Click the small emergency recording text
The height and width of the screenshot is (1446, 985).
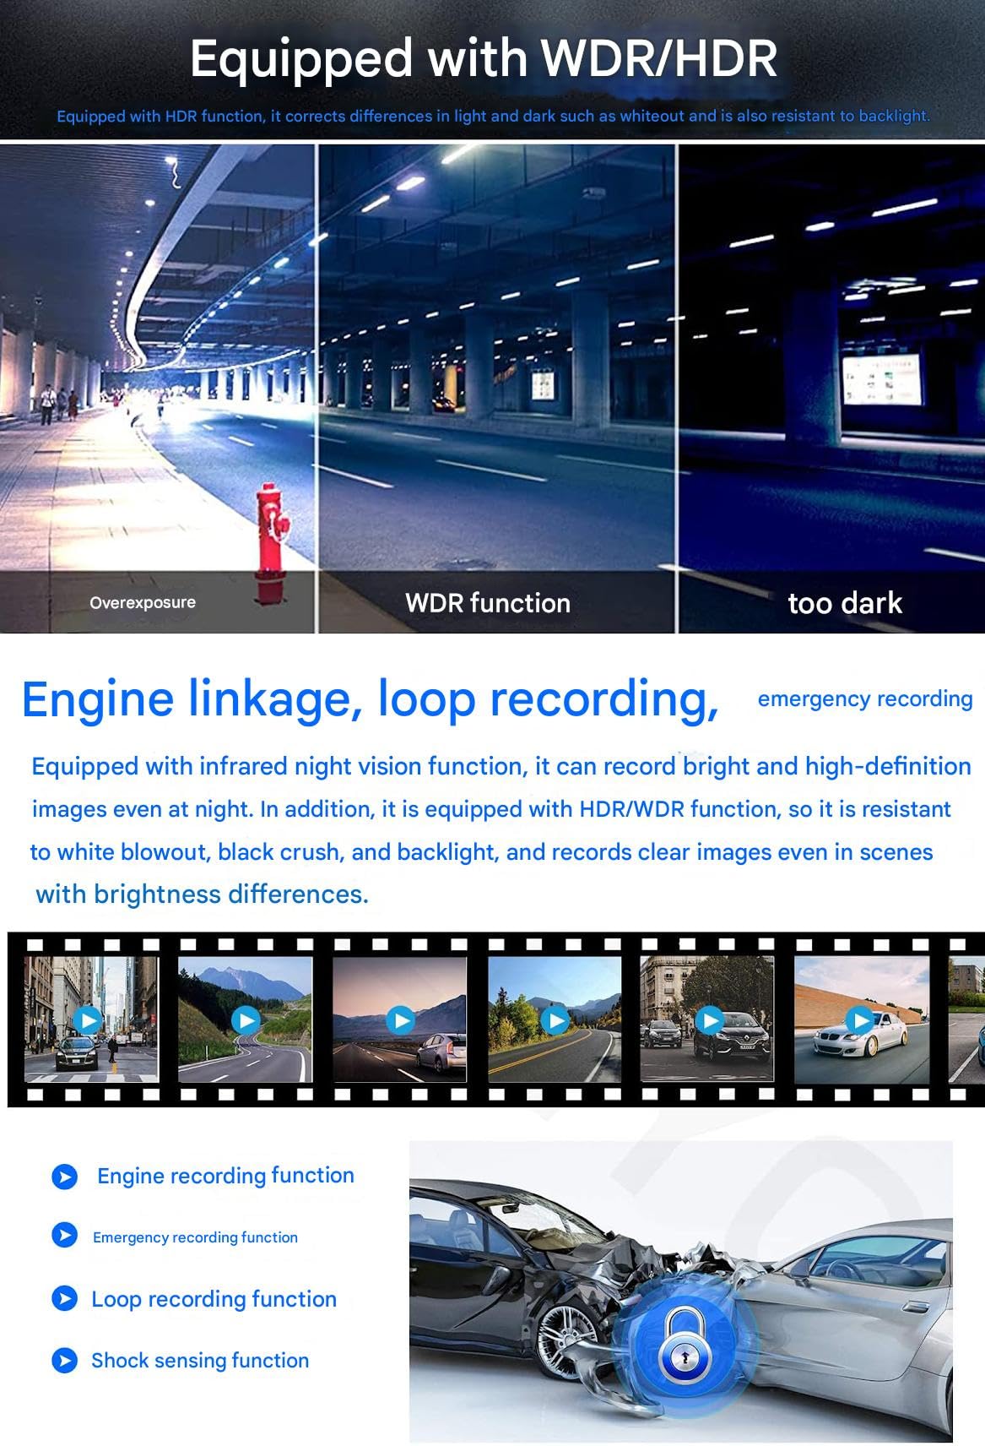pyautogui.click(x=865, y=699)
